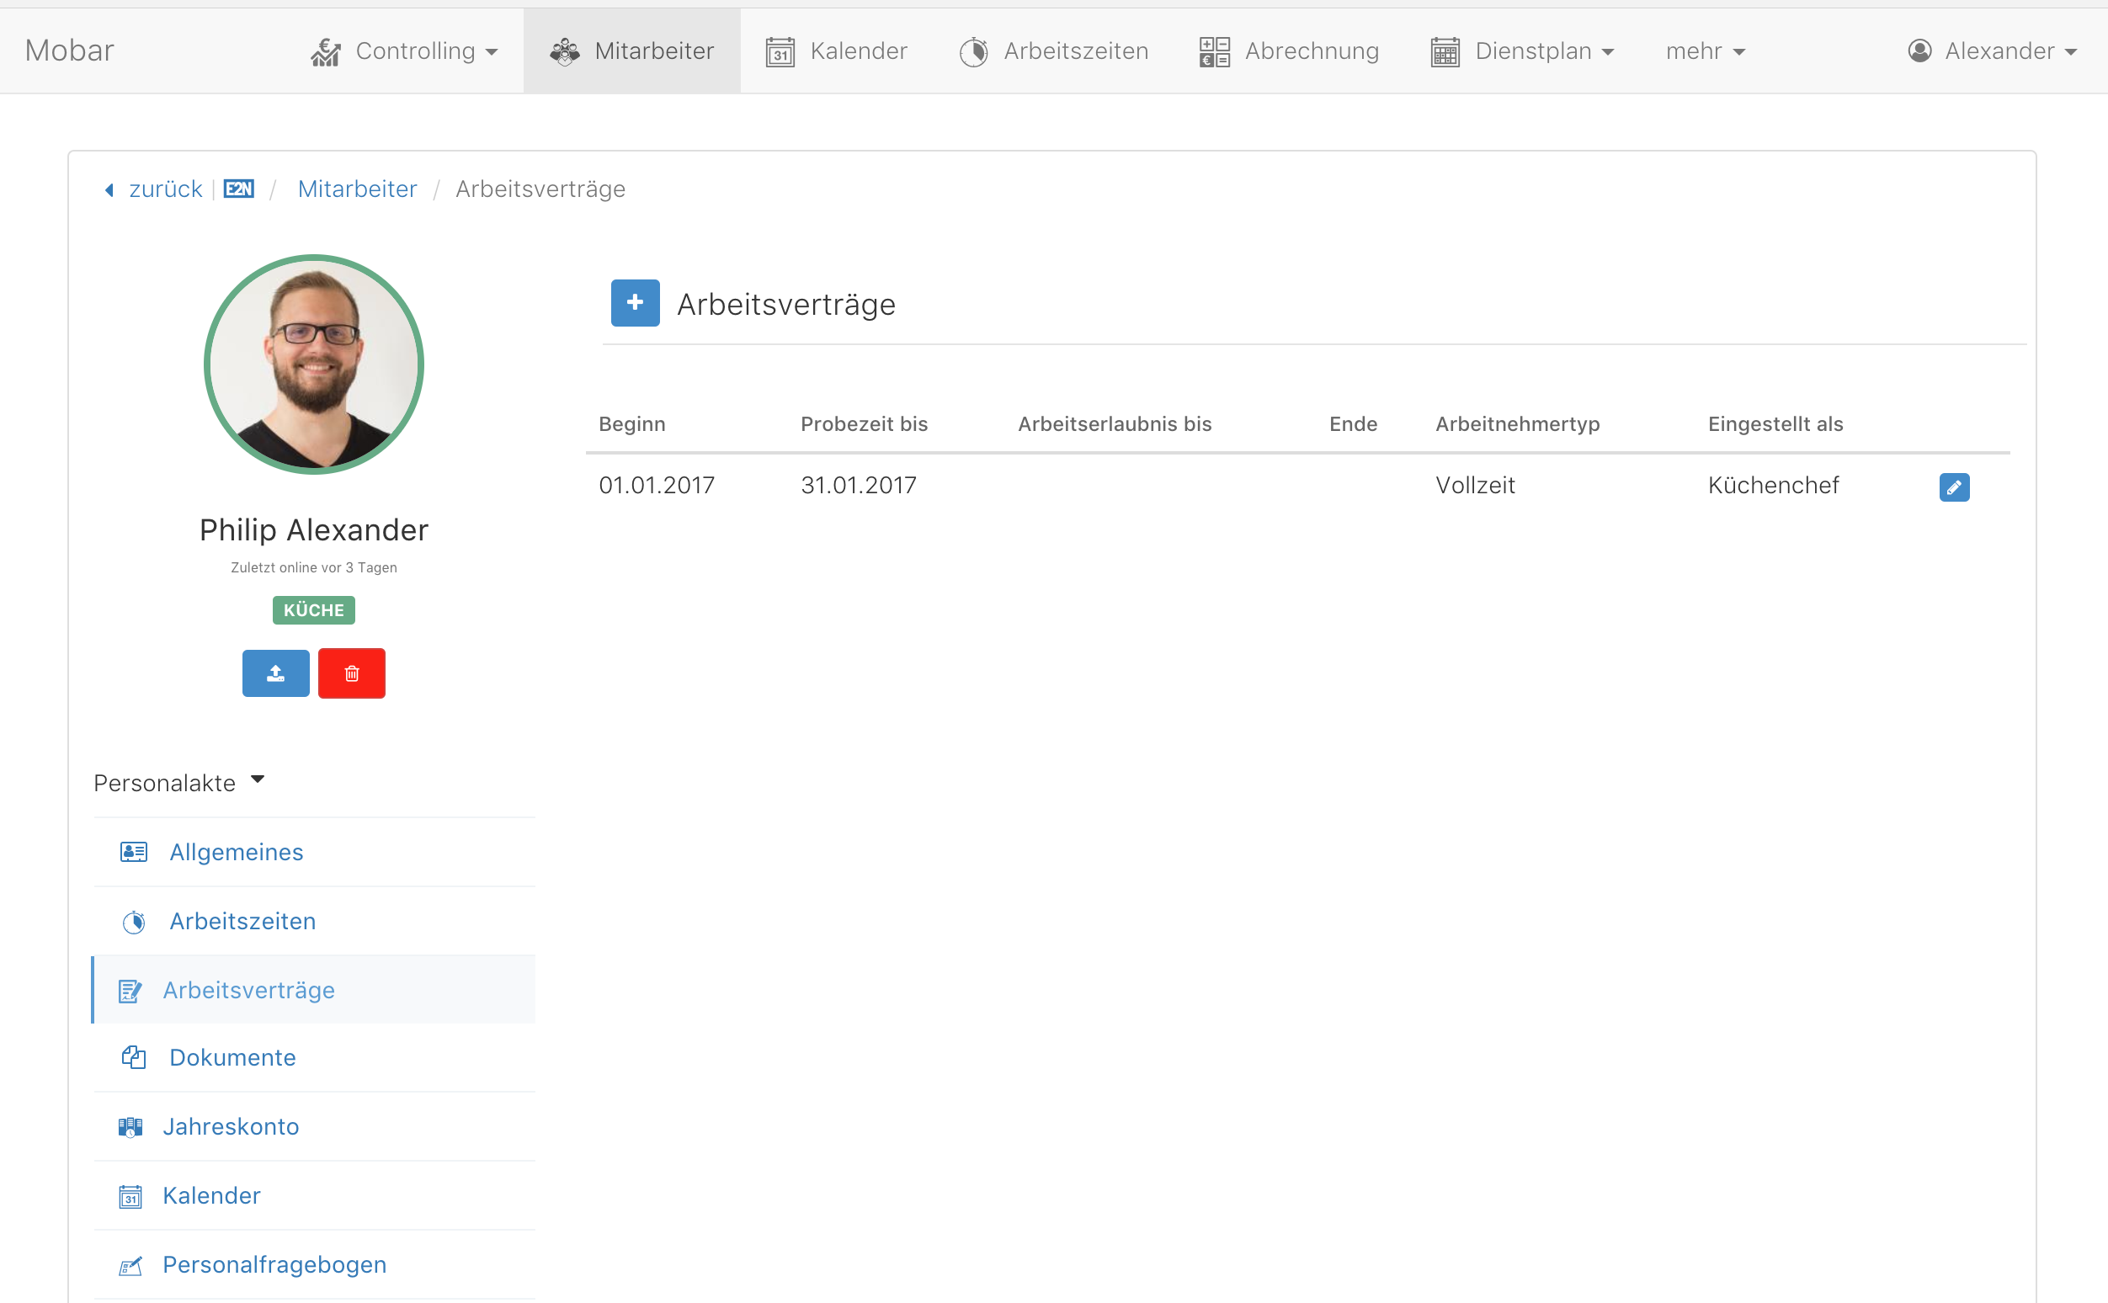Collapse the Personalakte section

tap(179, 782)
